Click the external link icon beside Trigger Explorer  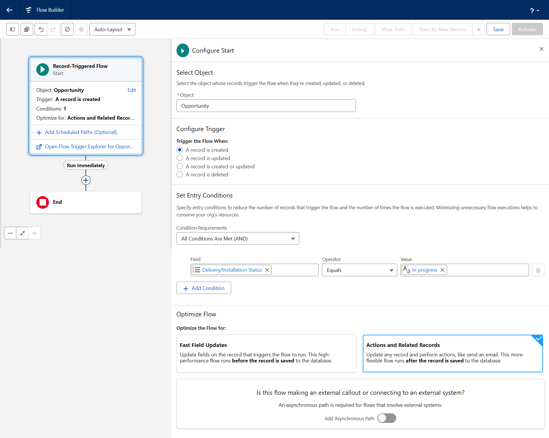(x=39, y=147)
